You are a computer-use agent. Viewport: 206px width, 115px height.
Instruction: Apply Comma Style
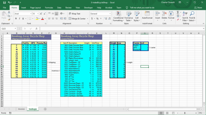point(101,19)
